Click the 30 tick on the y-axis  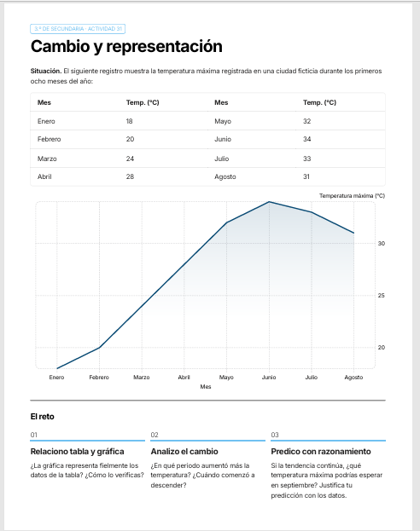tap(382, 244)
